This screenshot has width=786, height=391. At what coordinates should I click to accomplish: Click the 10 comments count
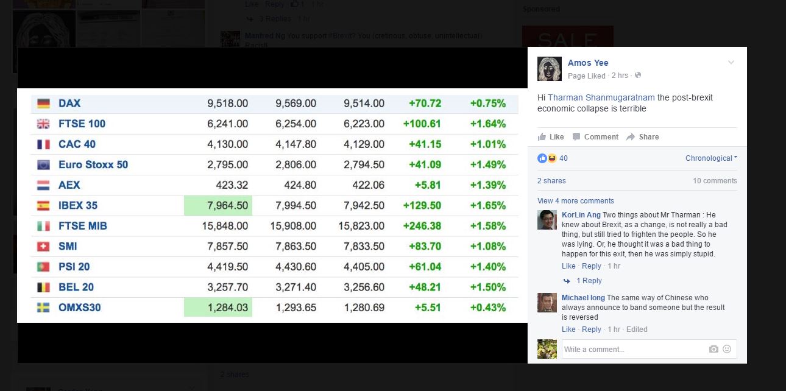click(x=715, y=181)
